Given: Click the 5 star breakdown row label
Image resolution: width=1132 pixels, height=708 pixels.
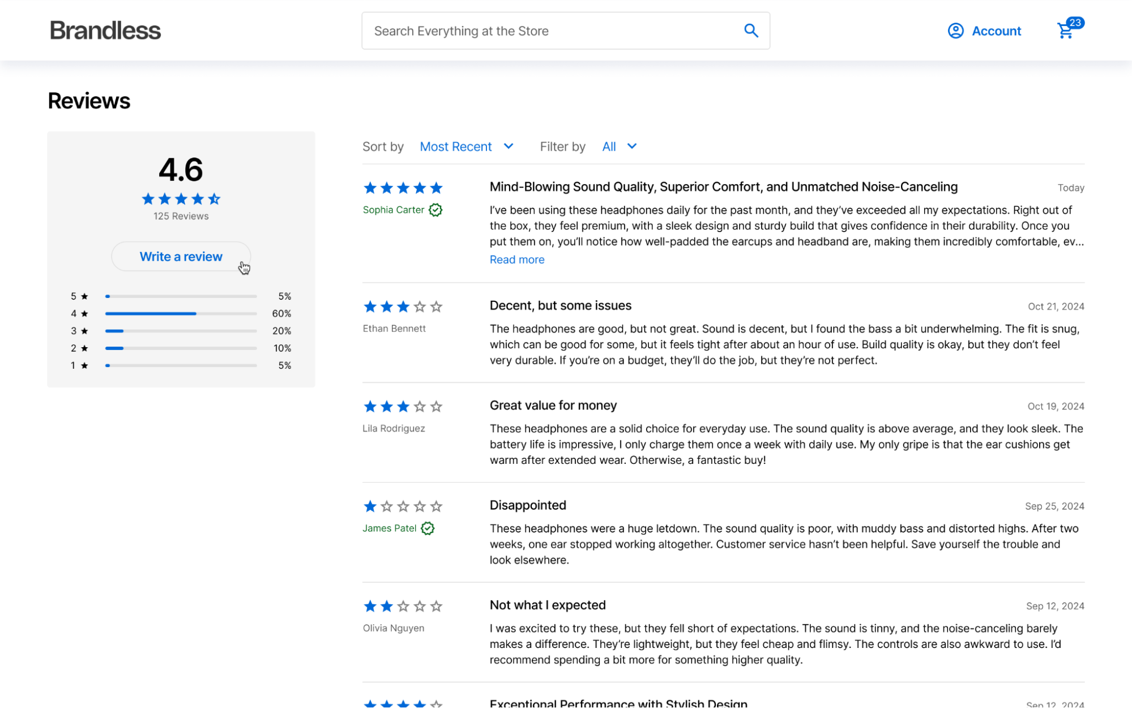Looking at the screenshot, I should pos(79,296).
